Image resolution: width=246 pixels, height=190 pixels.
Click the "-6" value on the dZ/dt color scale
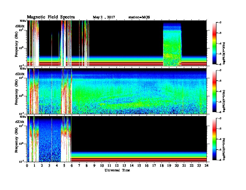[x=220, y=160]
